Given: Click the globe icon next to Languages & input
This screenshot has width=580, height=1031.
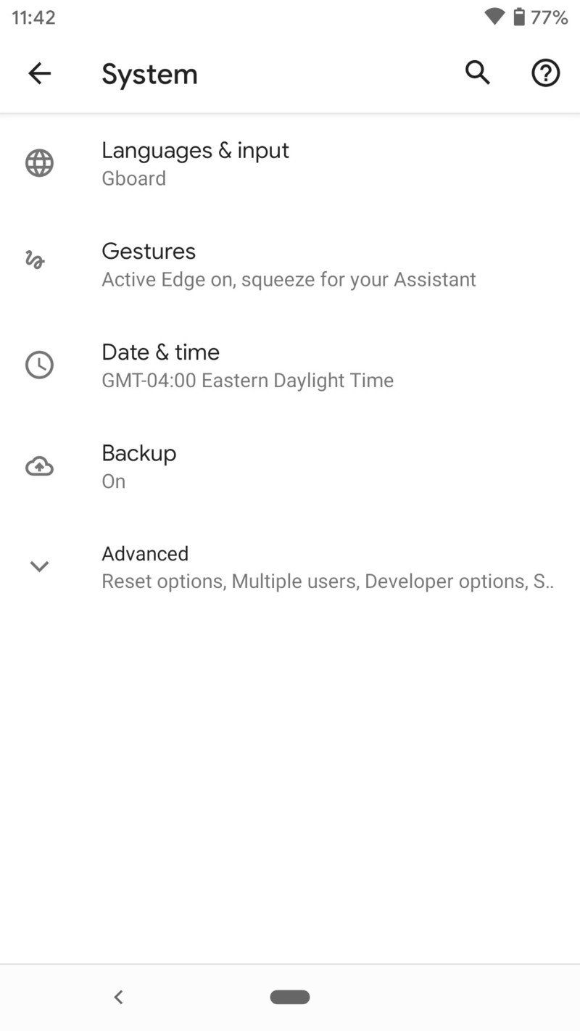Looking at the screenshot, I should click(x=39, y=163).
